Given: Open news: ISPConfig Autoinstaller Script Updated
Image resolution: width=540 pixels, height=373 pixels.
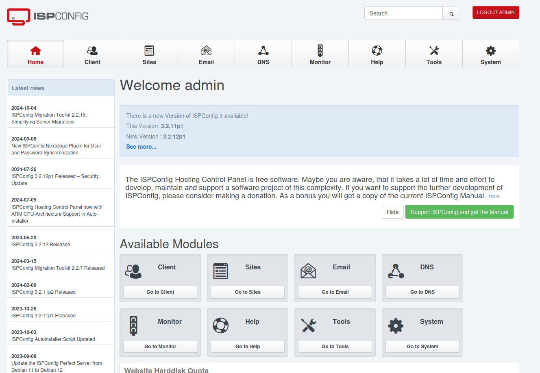Looking at the screenshot, I should pos(53,339).
